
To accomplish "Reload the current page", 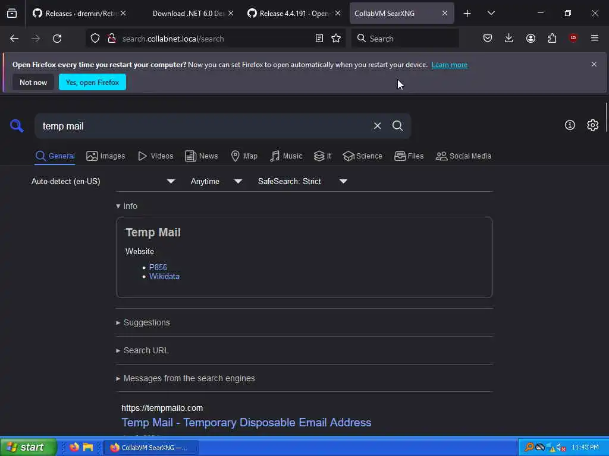I will [x=57, y=39].
